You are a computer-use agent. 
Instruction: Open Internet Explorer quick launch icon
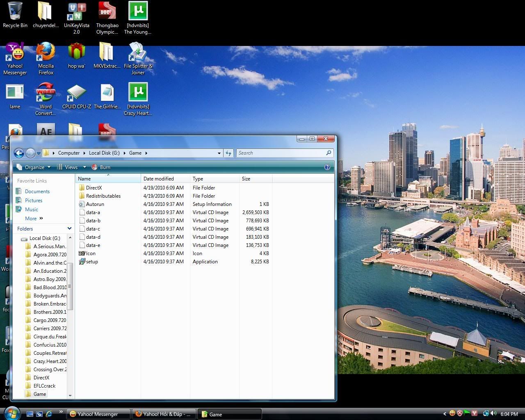[x=49, y=414]
